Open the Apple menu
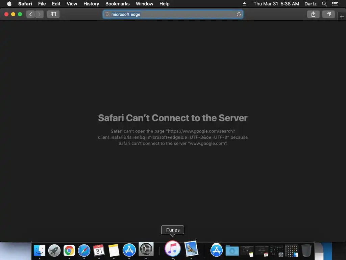 click(9, 4)
